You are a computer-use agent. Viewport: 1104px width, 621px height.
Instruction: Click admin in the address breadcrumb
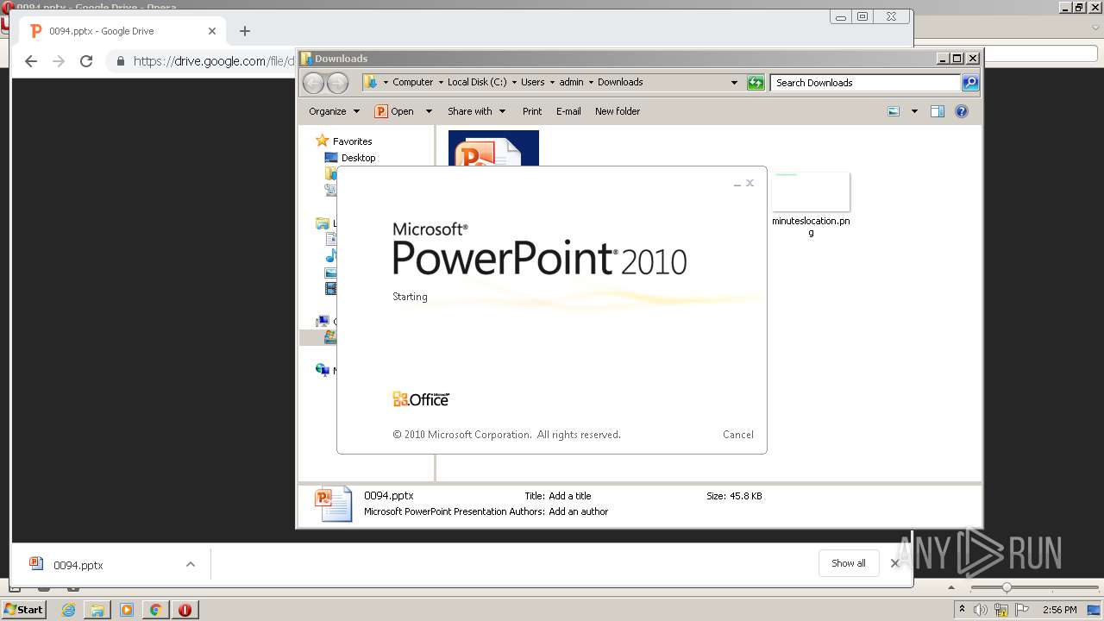[x=571, y=83]
